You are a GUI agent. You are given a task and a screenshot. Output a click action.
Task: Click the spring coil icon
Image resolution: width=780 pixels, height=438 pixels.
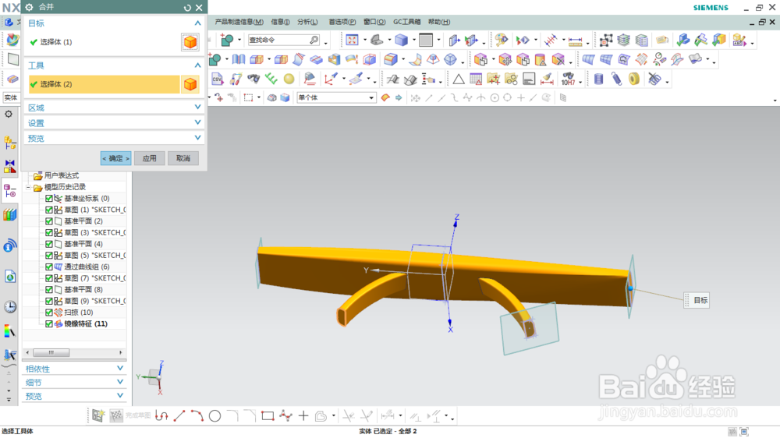point(616,79)
